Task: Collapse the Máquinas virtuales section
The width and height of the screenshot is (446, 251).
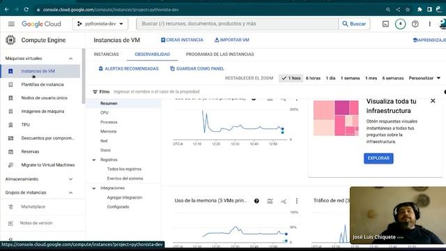Action: coord(70,59)
